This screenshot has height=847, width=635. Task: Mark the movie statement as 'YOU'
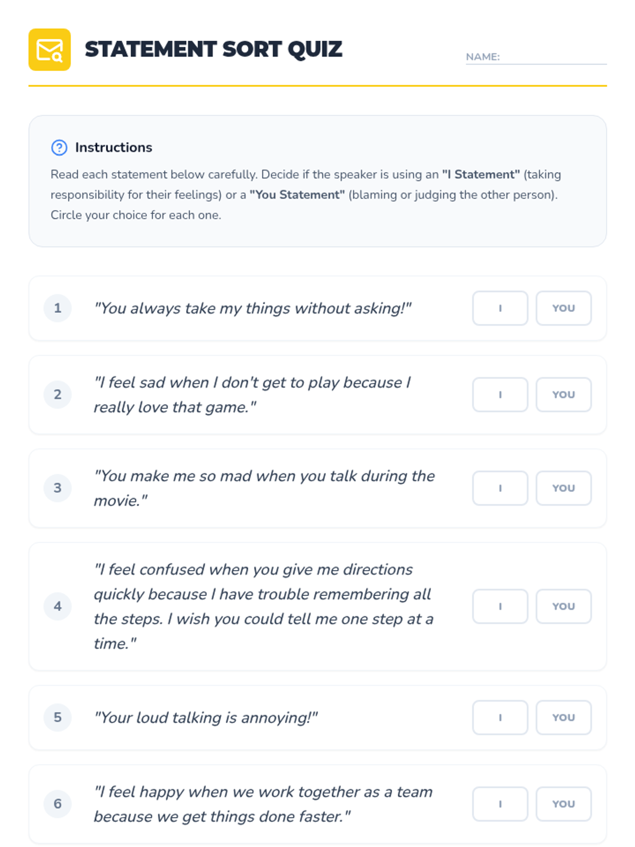[x=564, y=488]
